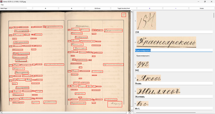Click the handwritten 'Красноярскаго' image snippet
Viewport: 215px width, 114px height.
point(166,42)
